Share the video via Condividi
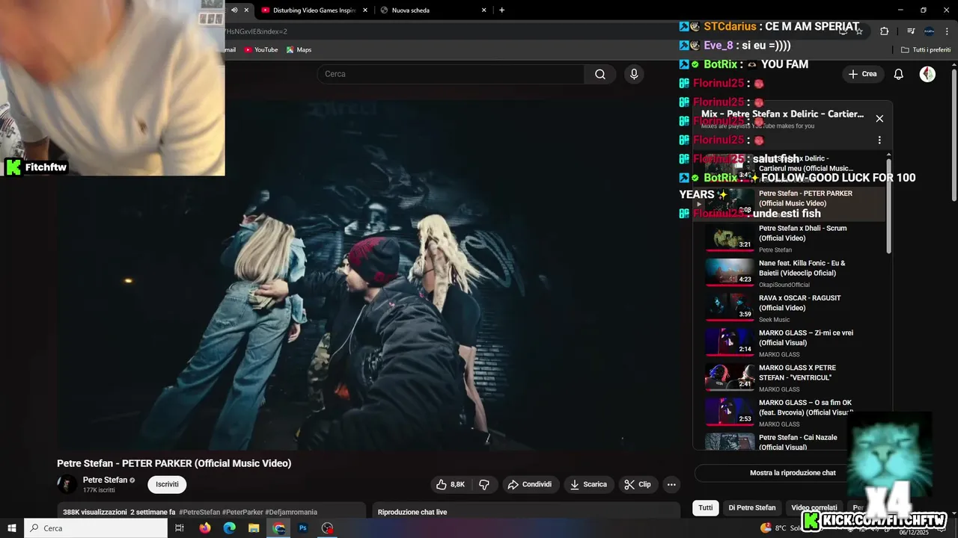This screenshot has width=958, height=538. (530, 484)
